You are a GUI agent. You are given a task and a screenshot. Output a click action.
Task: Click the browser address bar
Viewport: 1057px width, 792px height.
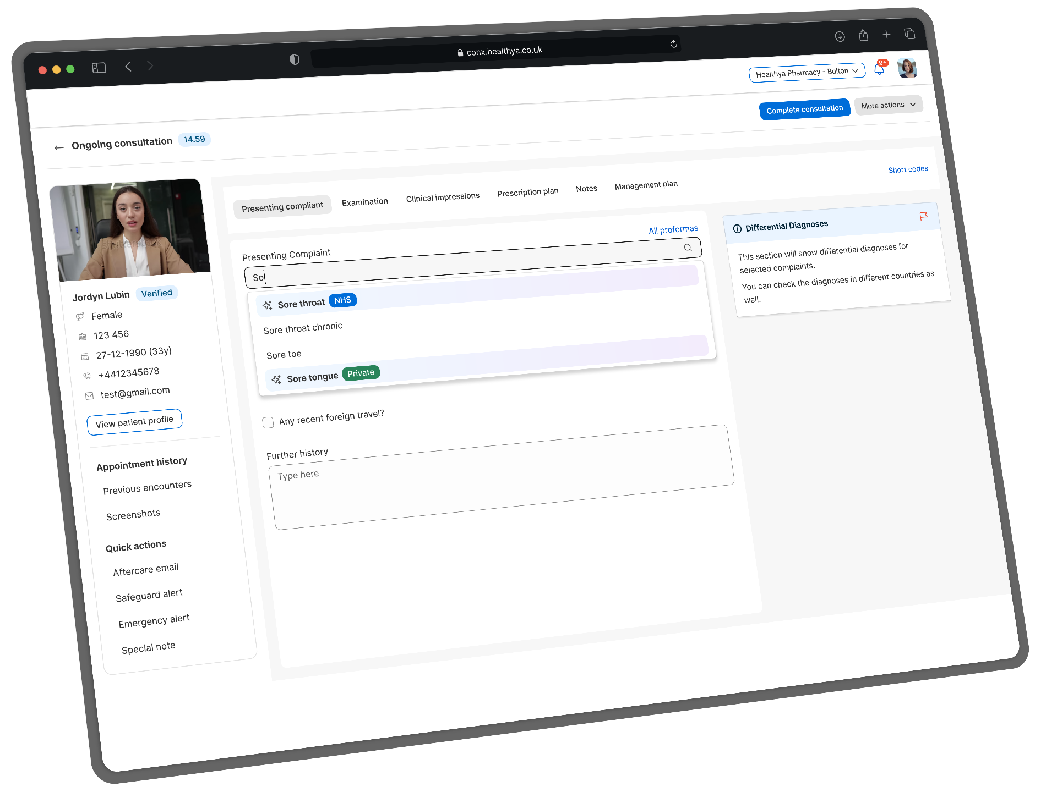(x=495, y=51)
